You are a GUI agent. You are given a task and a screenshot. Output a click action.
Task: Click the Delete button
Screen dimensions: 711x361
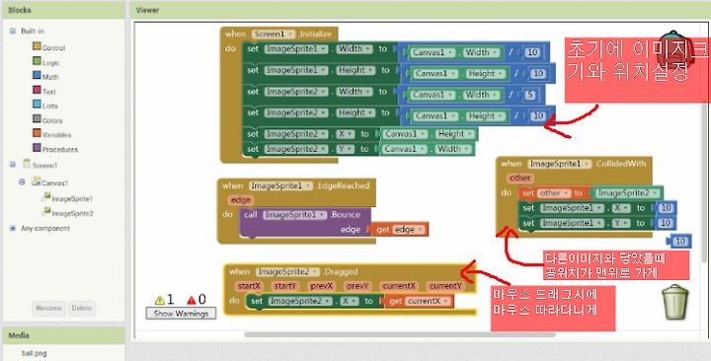pos(82,308)
